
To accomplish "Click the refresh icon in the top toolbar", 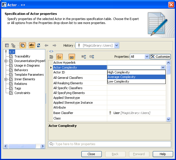I will pos(39,45).
